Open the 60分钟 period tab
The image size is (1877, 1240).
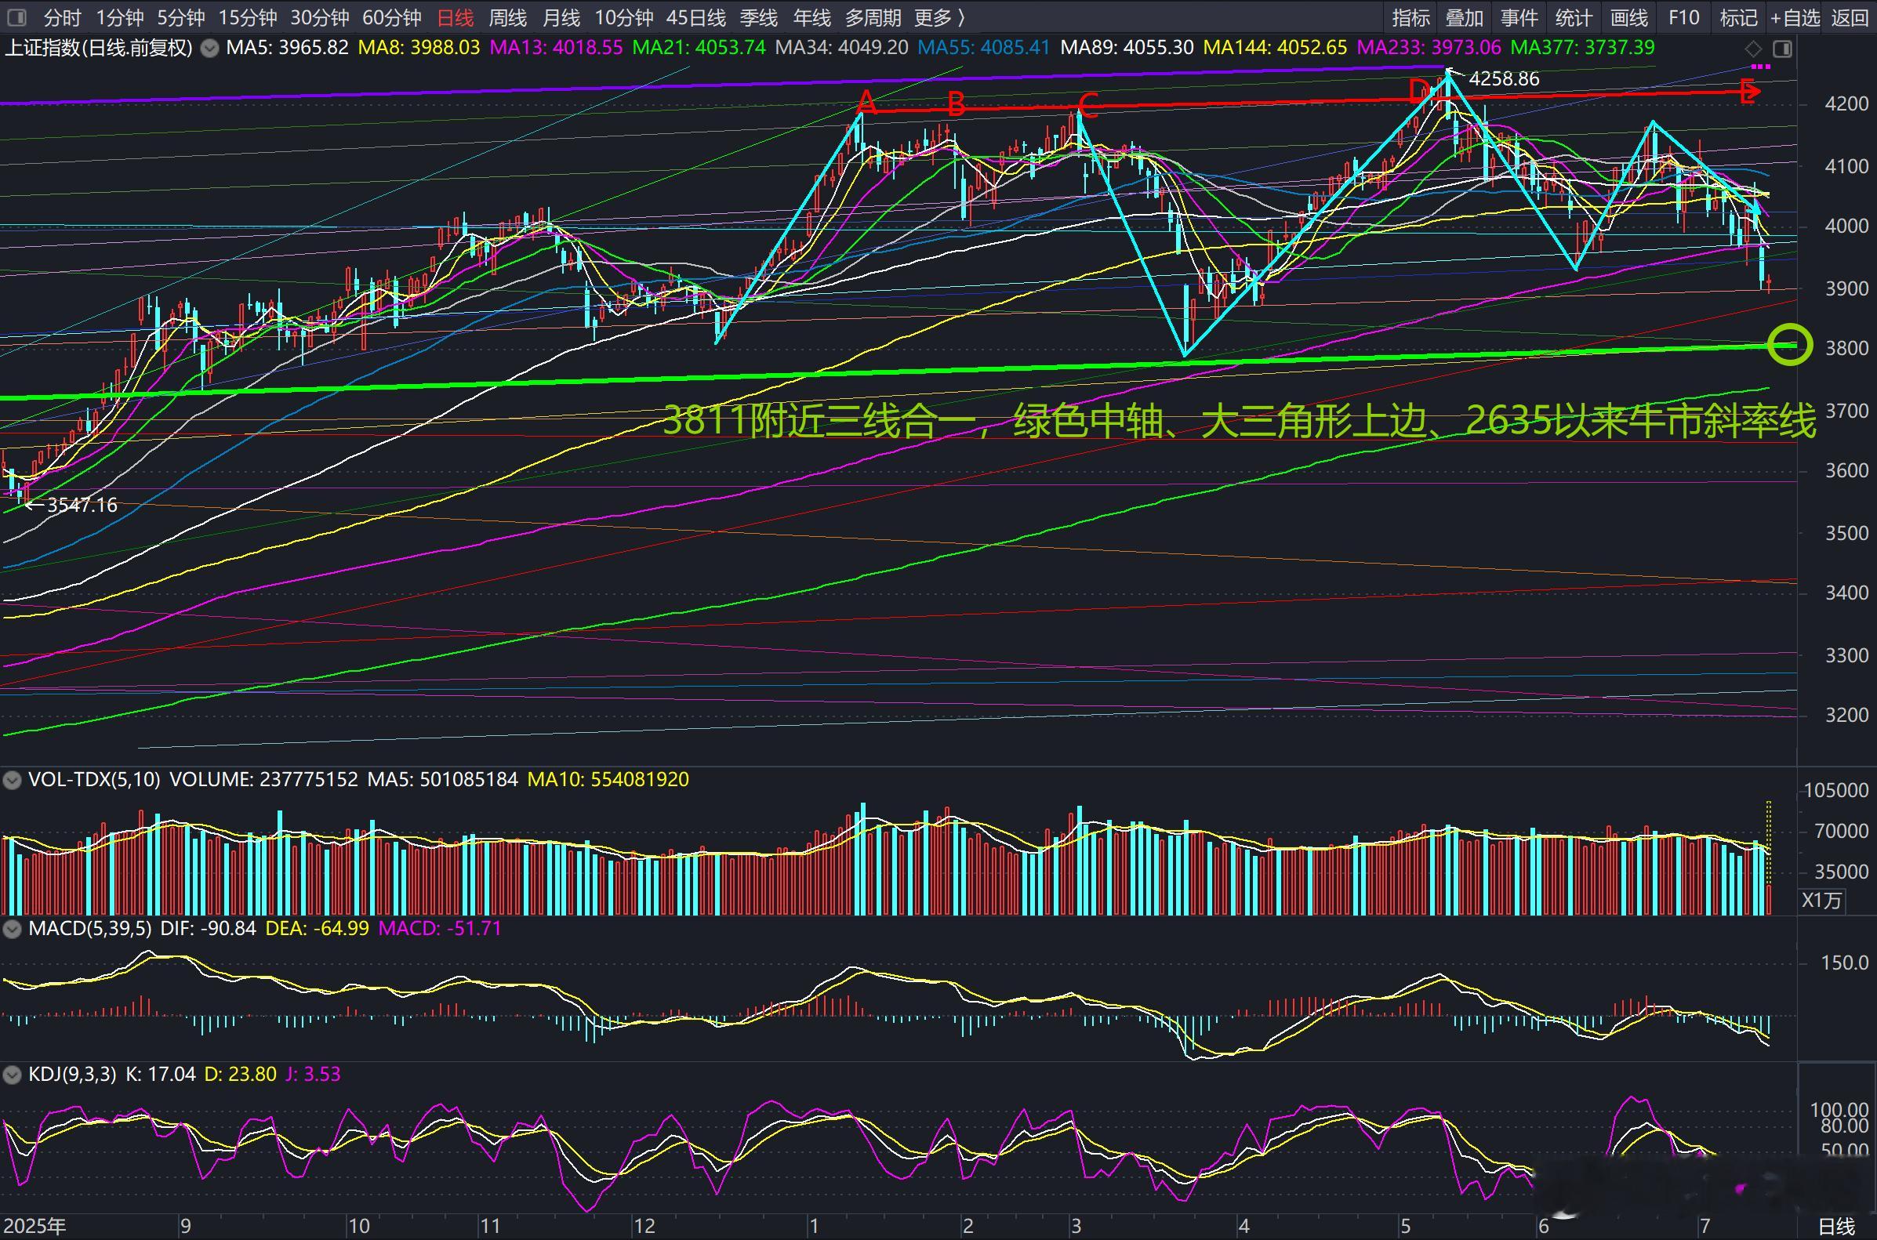pyautogui.click(x=391, y=17)
